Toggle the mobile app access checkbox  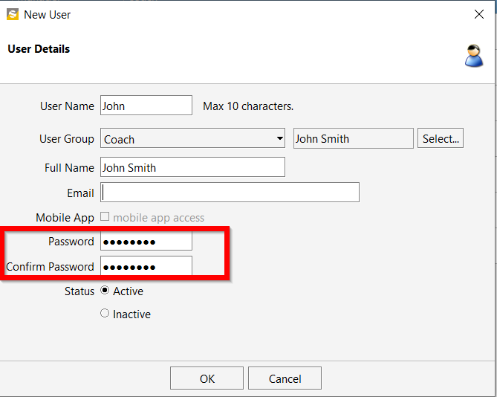pyautogui.click(x=105, y=217)
